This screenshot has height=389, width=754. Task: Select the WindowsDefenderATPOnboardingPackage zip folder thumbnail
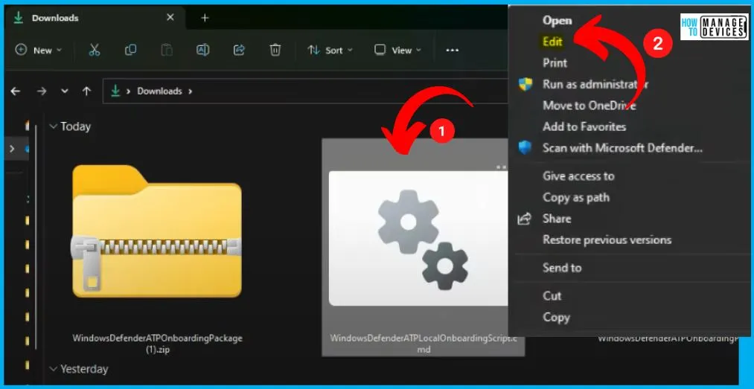157,231
